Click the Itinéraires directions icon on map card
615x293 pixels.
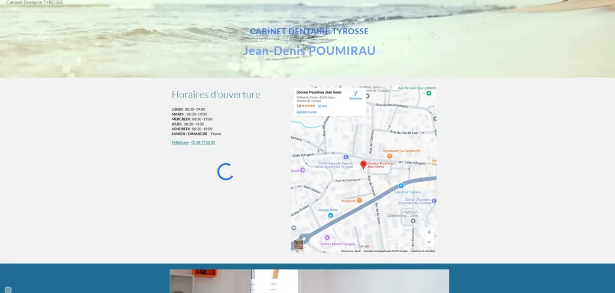[x=356, y=94]
